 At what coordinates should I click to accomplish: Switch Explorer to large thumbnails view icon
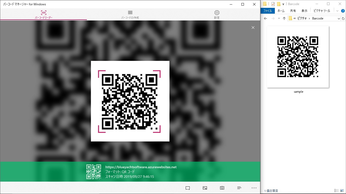(x=342, y=191)
